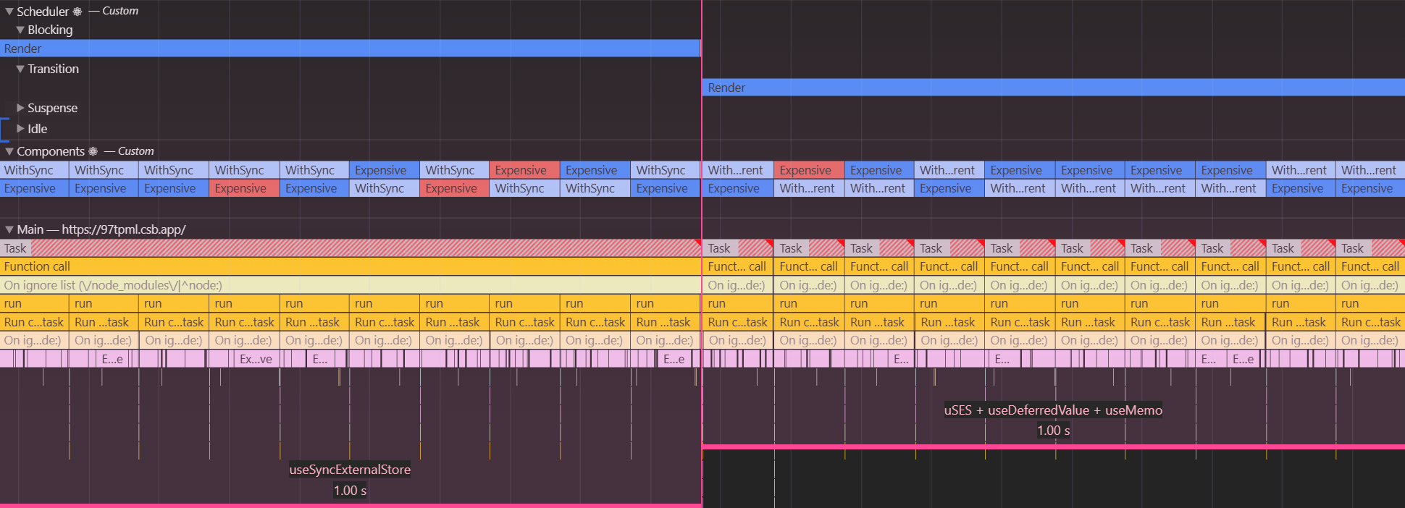1405x508 pixels.
Task: Select the 'Ex...ve' flame chart entry
Action: click(x=256, y=359)
